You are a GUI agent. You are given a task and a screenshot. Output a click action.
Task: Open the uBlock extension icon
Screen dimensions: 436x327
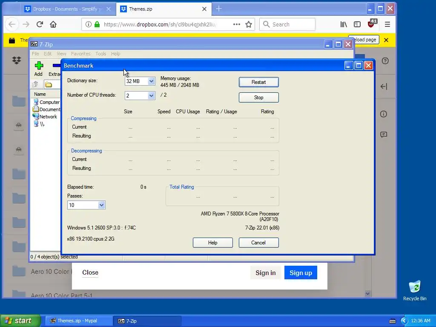372,24
